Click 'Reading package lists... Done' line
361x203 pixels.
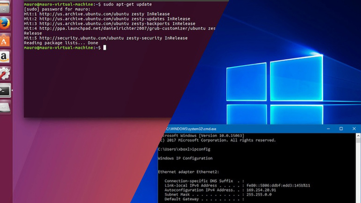coord(61,43)
